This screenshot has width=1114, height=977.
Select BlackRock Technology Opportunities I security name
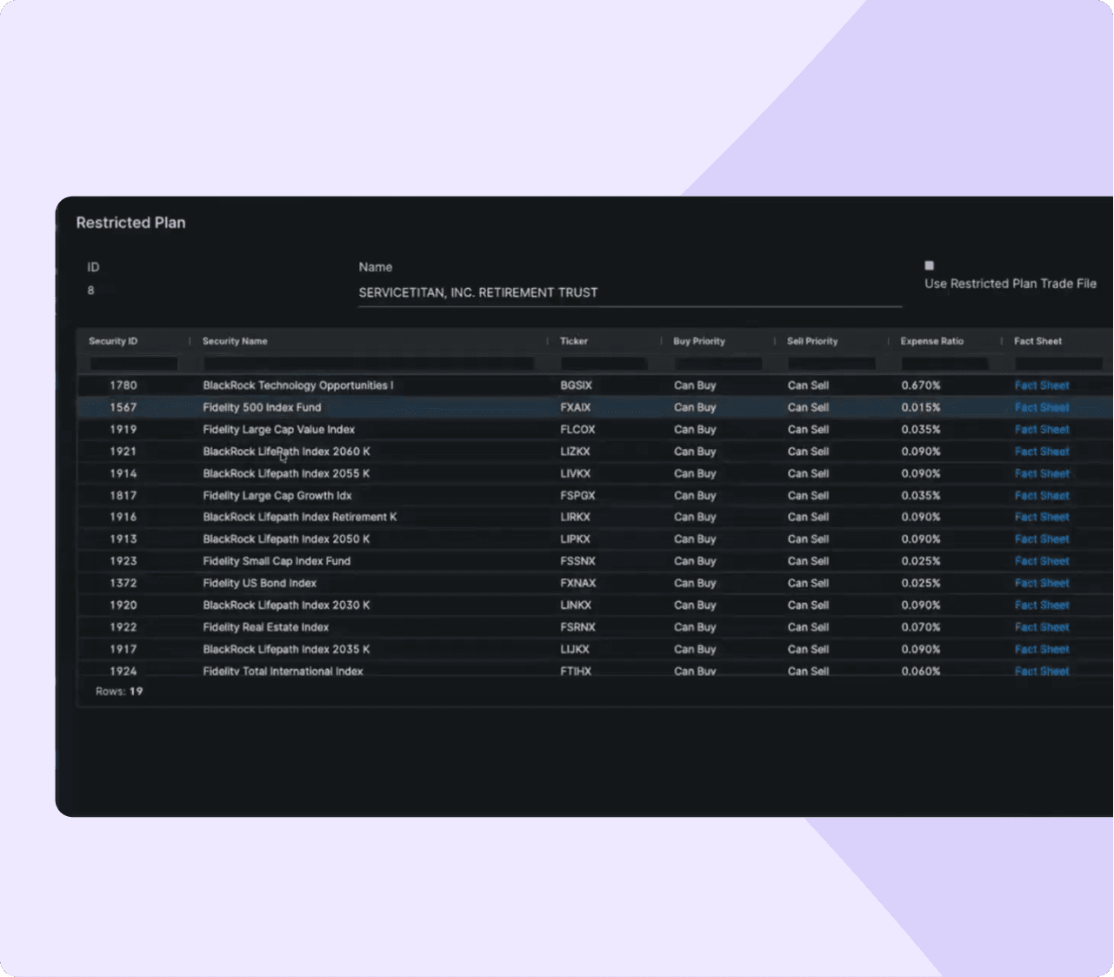pyautogui.click(x=298, y=385)
